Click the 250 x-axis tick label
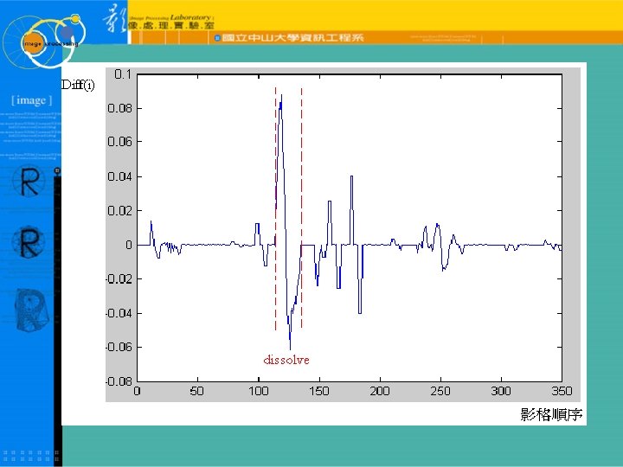623x467 pixels. coord(440,391)
